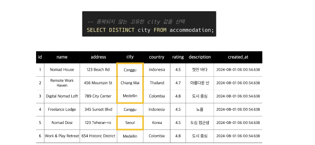Select the Work & Play Retreat name cell
Screen dimensions: 315x145
click(62, 136)
